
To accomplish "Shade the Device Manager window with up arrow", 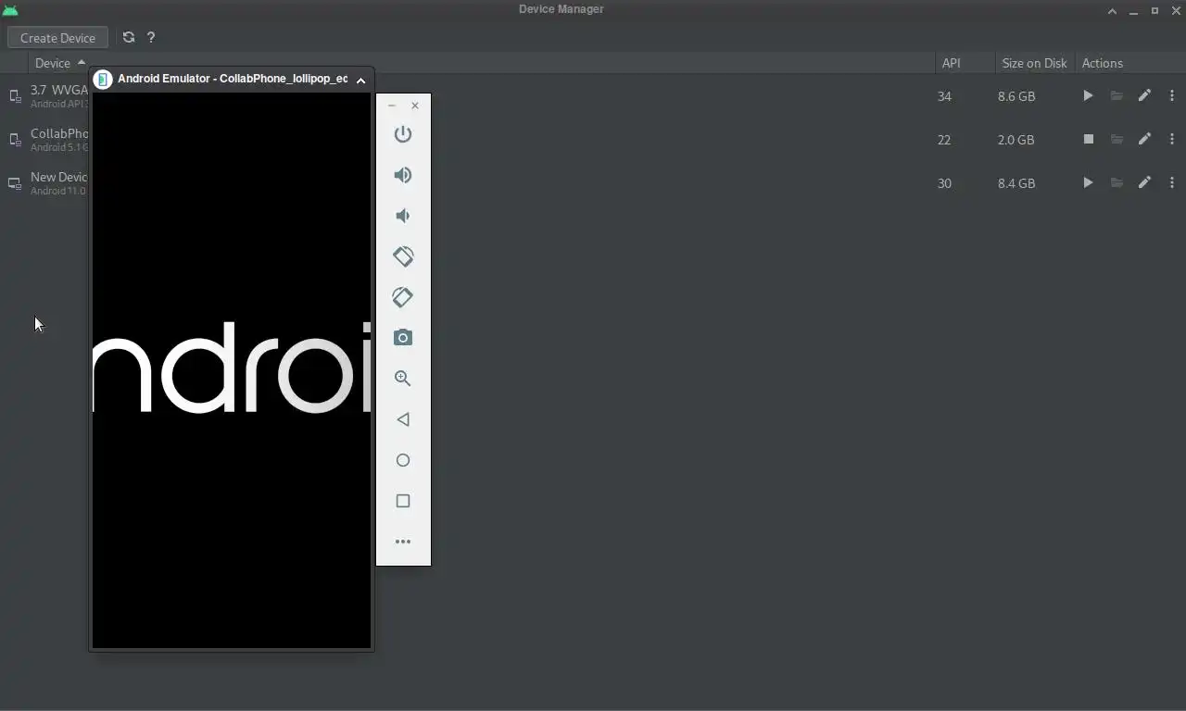I will point(1112,11).
